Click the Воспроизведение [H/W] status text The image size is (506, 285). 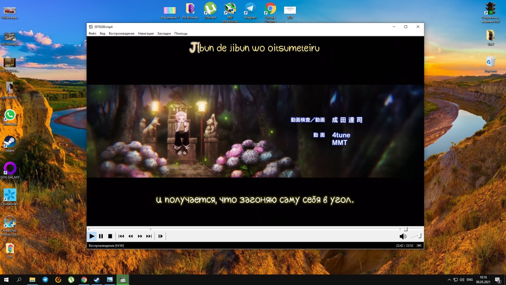(x=106, y=245)
